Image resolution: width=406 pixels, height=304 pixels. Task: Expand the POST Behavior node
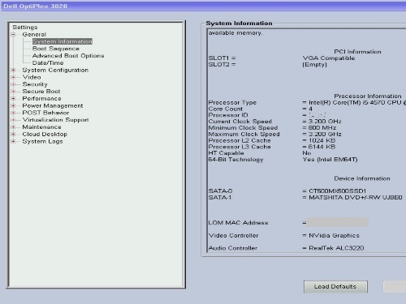[13, 113]
